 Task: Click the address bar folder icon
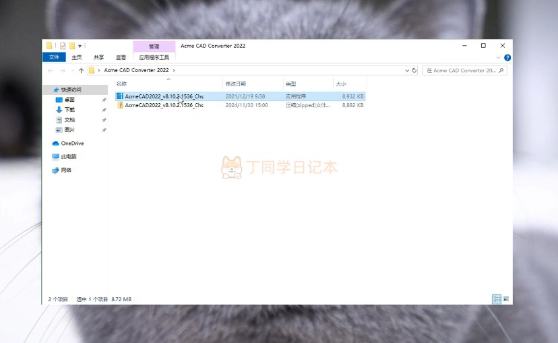click(92, 70)
